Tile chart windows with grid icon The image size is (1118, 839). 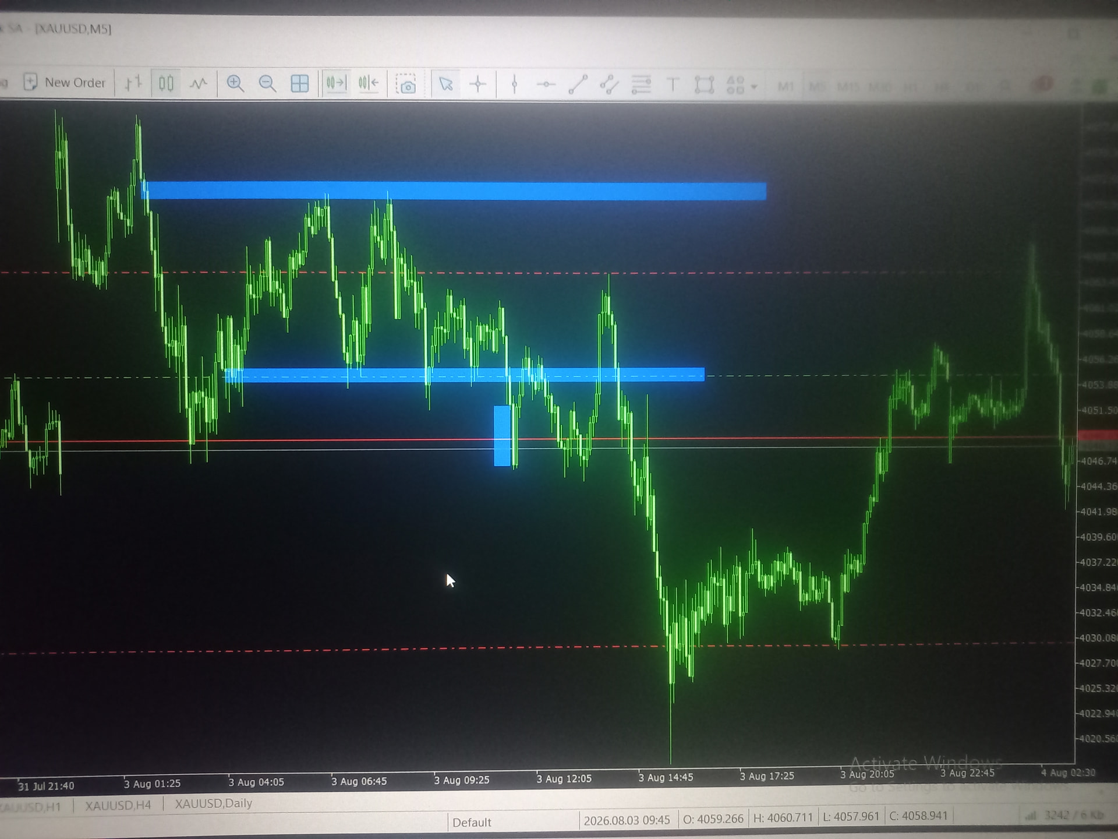click(x=299, y=84)
